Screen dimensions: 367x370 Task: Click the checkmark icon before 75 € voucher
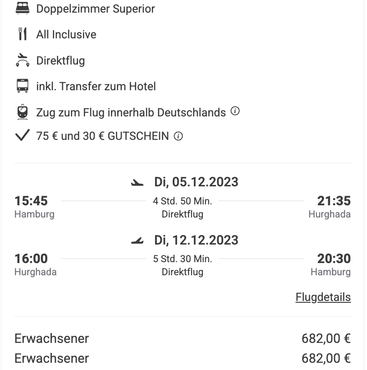pyautogui.click(x=23, y=135)
